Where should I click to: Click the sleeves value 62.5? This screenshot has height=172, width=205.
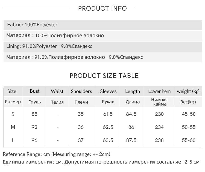pos(108,127)
